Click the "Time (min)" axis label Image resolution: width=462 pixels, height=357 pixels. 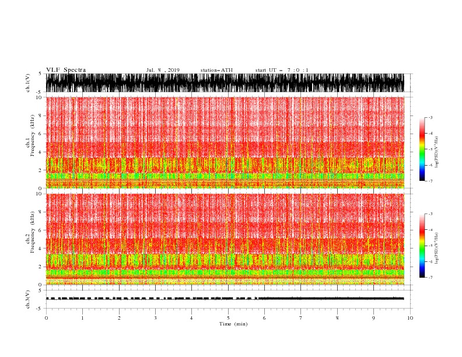tap(233, 324)
